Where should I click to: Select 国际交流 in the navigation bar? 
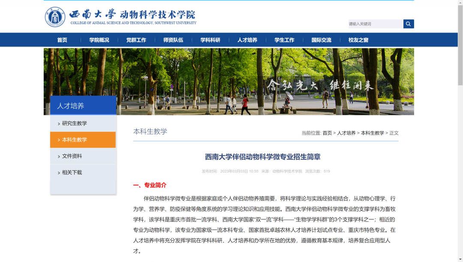pos(321,40)
